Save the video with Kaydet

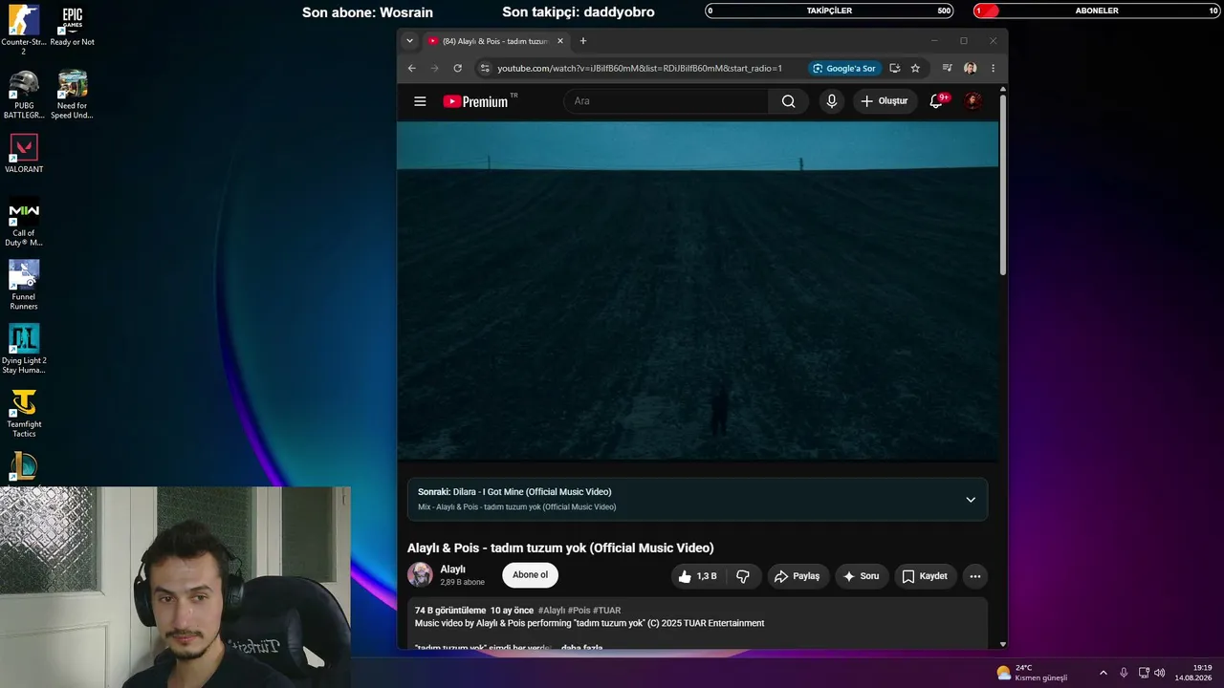pos(925,576)
